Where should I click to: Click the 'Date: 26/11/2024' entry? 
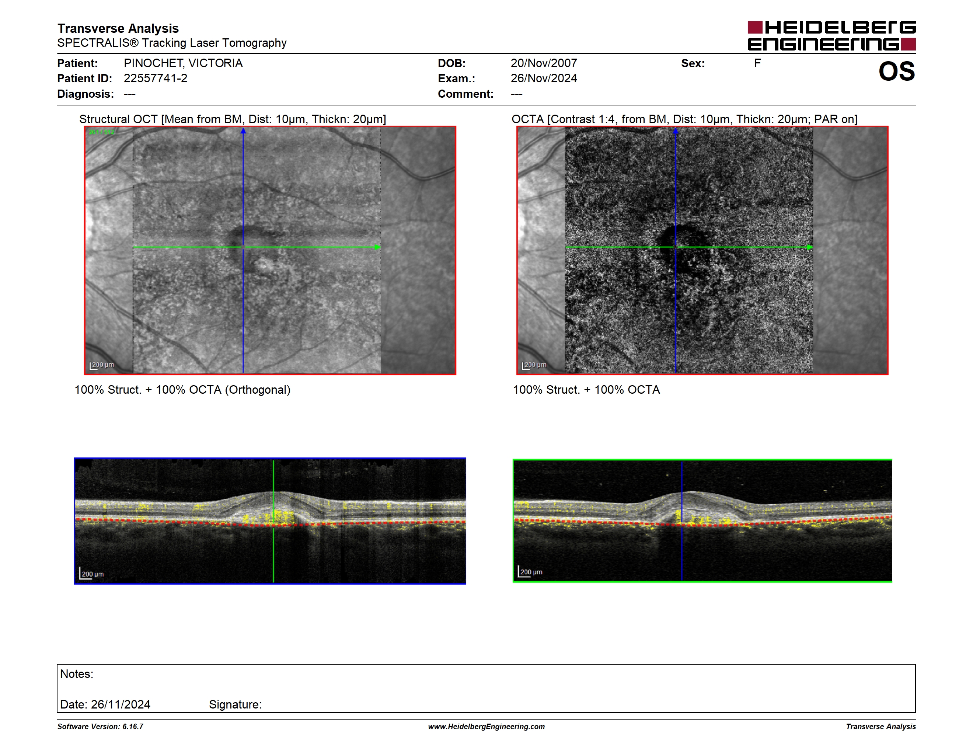[105, 704]
